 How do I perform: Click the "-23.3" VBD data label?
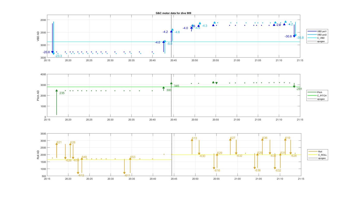pos(58,56)
